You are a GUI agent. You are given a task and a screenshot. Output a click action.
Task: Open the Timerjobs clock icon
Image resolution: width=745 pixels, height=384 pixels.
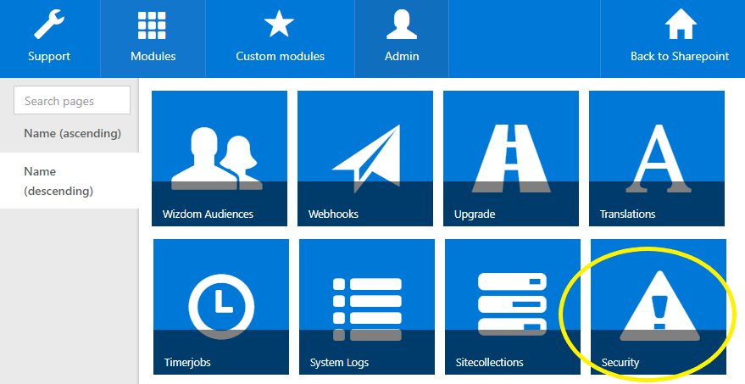(221, 307)
